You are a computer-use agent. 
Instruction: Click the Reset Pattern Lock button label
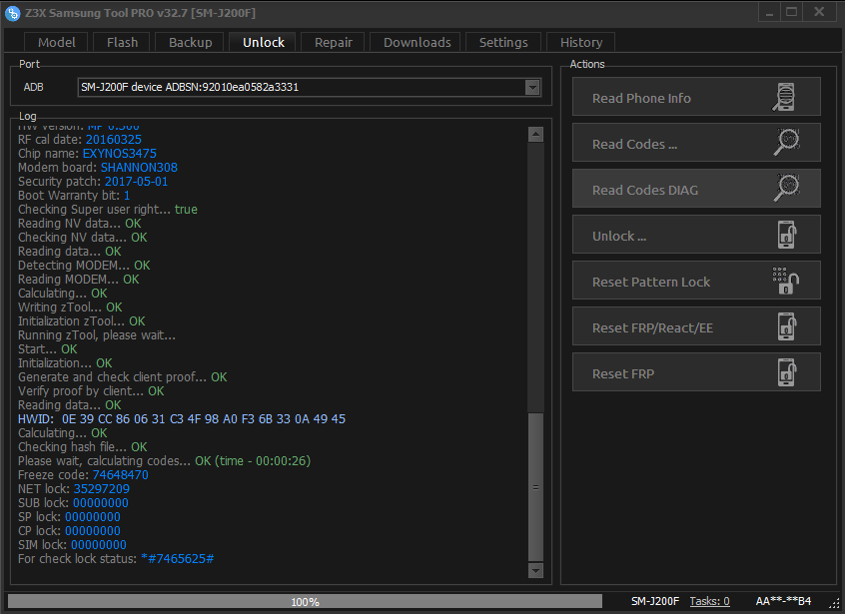coord(651,282)
